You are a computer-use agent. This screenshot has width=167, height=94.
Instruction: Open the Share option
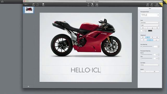[x=147, y=5]
